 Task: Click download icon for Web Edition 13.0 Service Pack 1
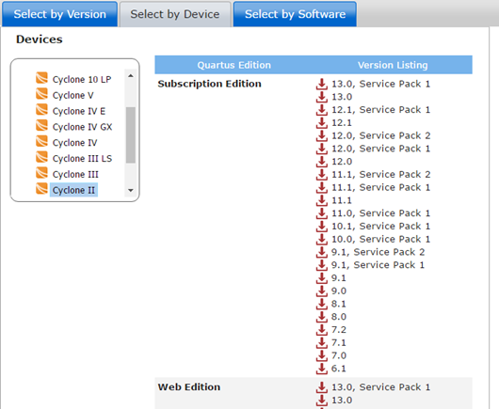322,387
